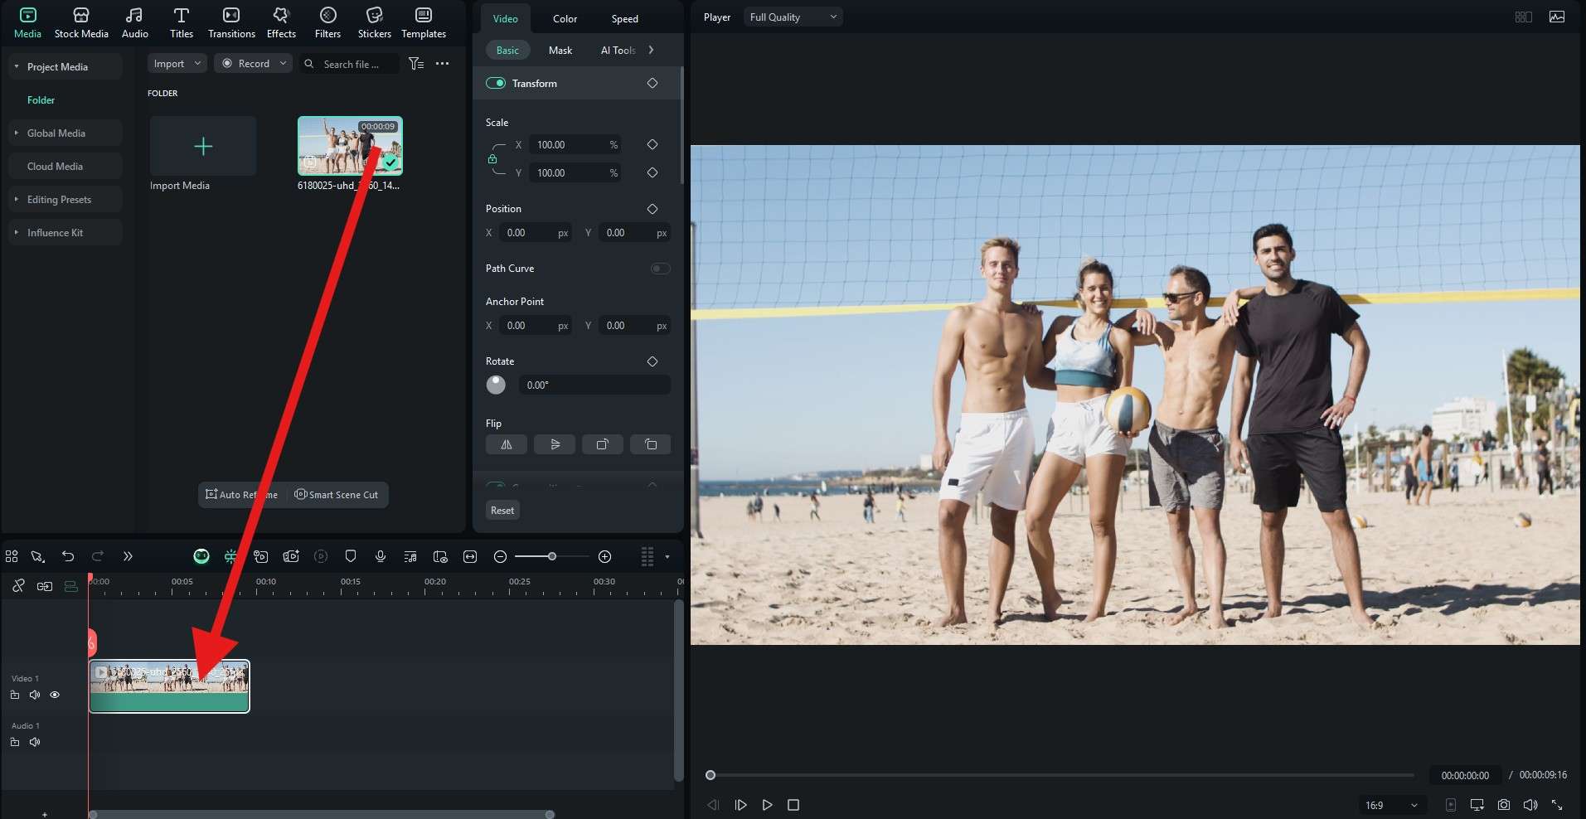The width and height of the screenshot is (1586, 819).
Task: Expand more timeline tools double chevron
Action: (x=128, y=556)
